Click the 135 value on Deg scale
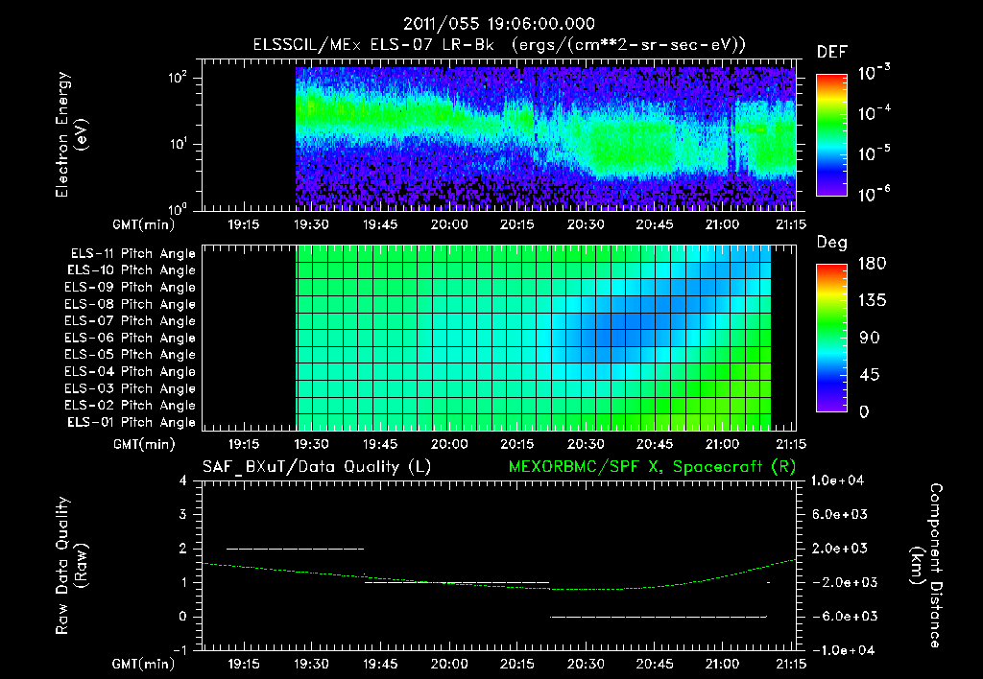The width and height of the screenshot is (983, 679). pos(872,301)
